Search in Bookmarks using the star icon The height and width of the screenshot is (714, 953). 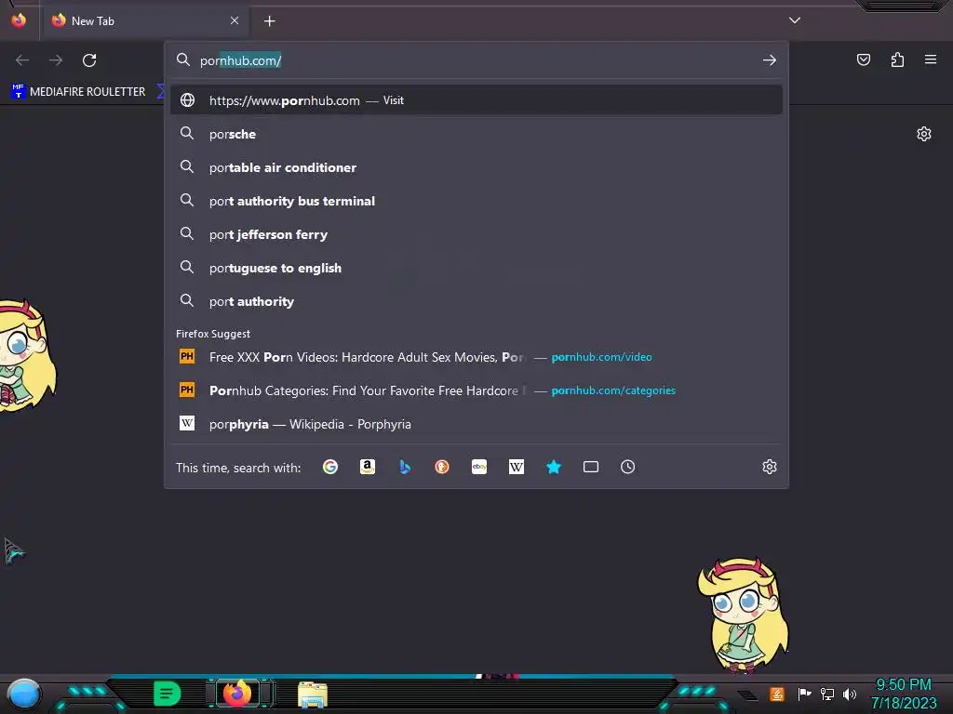pos(554,467)
